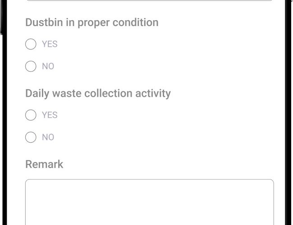Click the partially visible input field at top
The height and width of the screenshot is (225, 293).
tap(149, 0)
